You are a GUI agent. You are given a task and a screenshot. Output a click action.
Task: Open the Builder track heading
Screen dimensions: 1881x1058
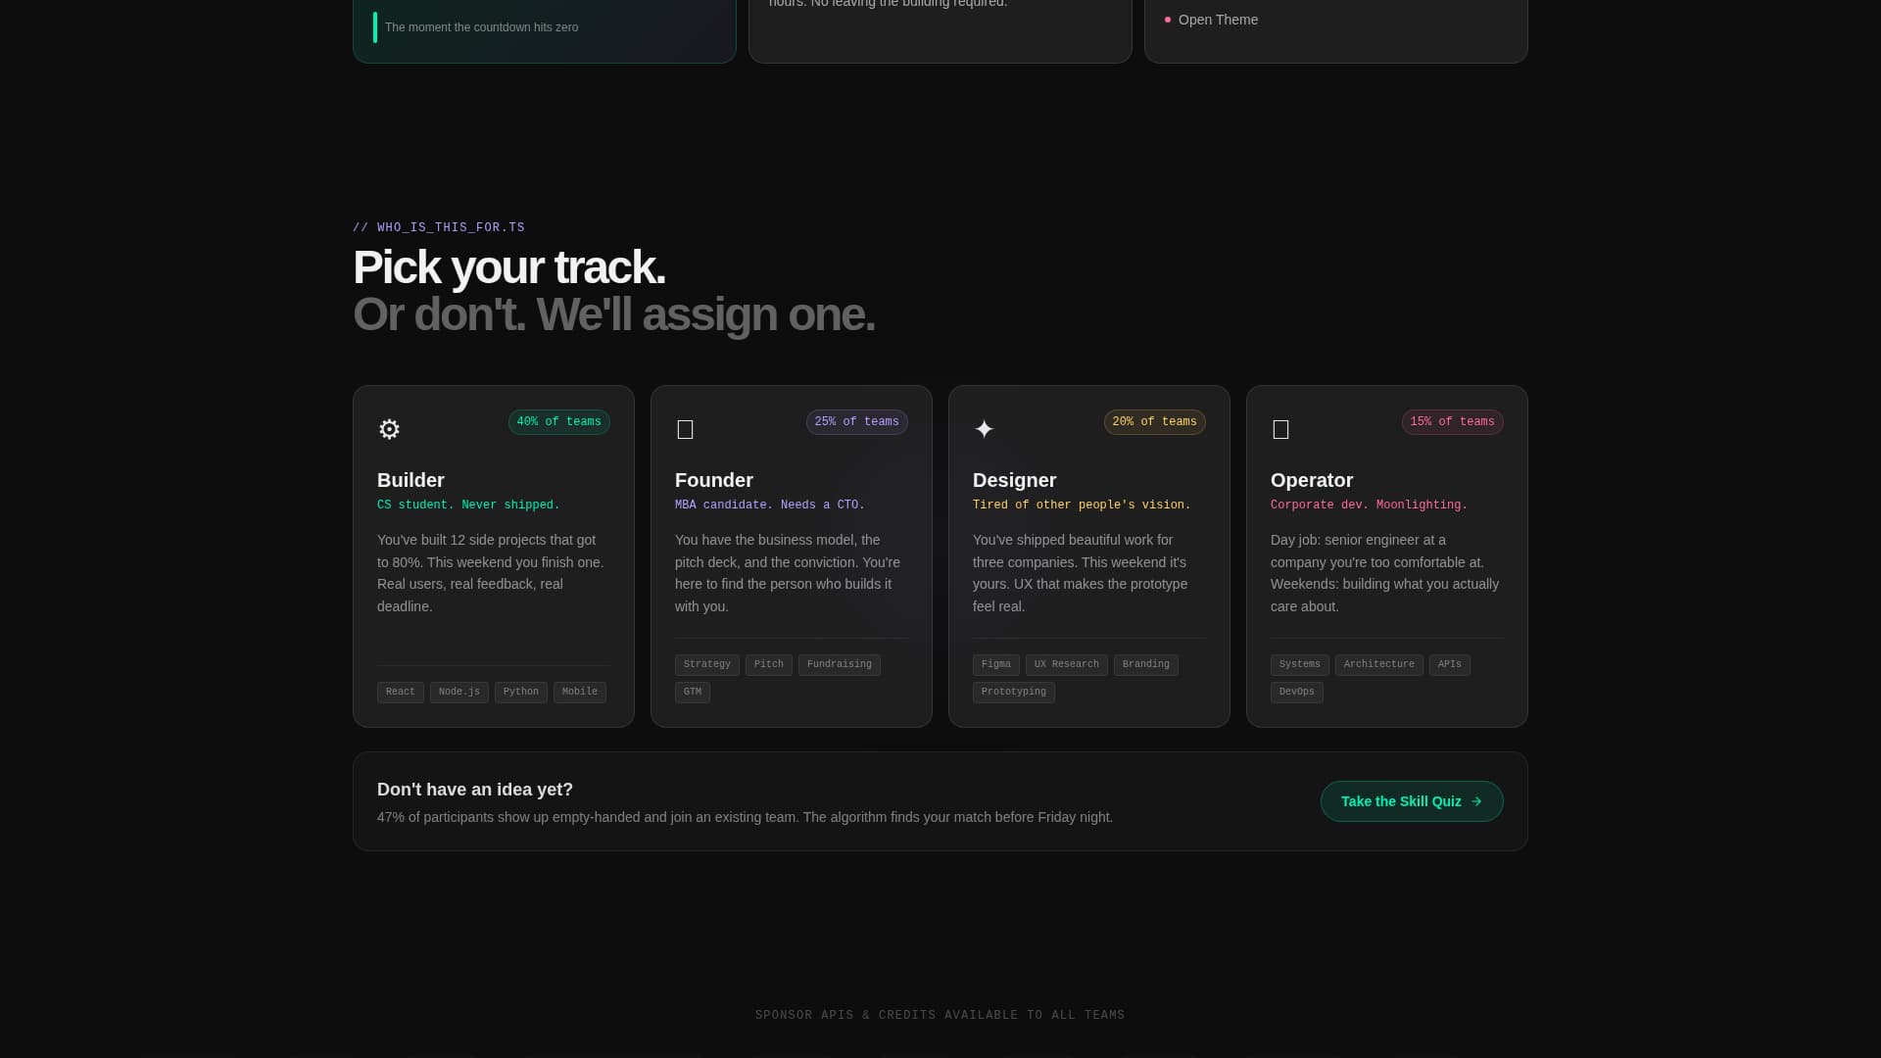tap(410, 480)
